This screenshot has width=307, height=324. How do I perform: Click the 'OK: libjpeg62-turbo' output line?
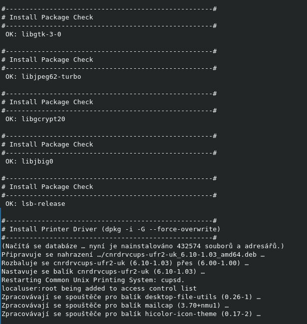pos(43,77)
